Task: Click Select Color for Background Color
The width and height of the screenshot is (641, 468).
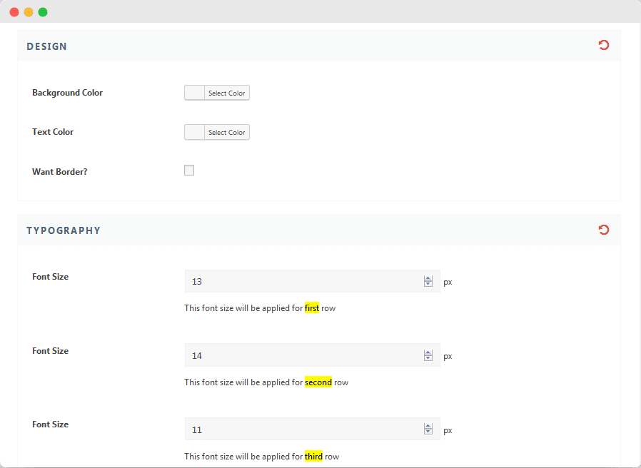Action: 227,93
